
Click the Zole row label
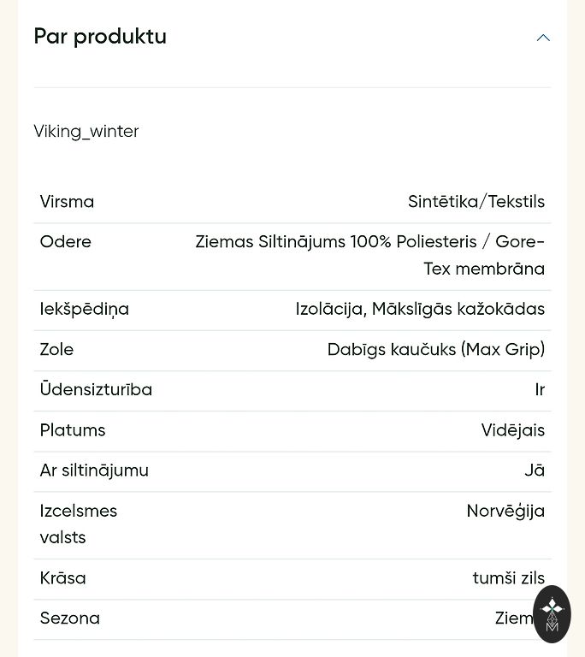point(56,350)
